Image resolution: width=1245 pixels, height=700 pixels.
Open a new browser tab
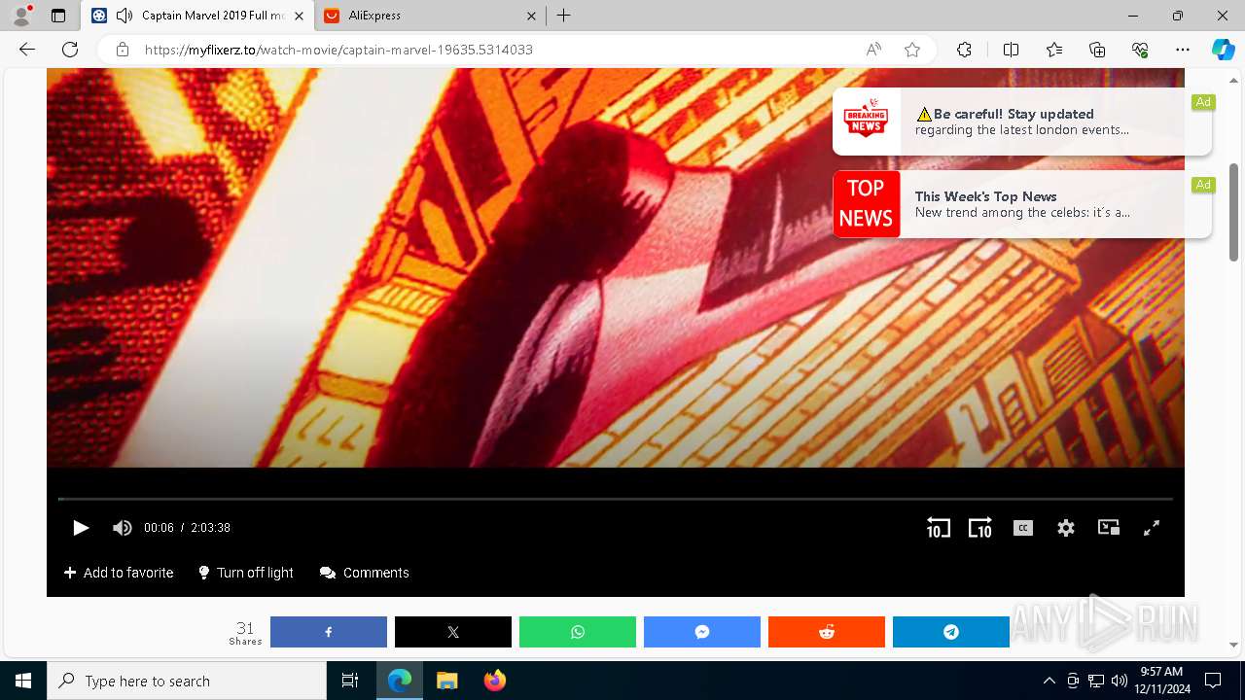564,16
